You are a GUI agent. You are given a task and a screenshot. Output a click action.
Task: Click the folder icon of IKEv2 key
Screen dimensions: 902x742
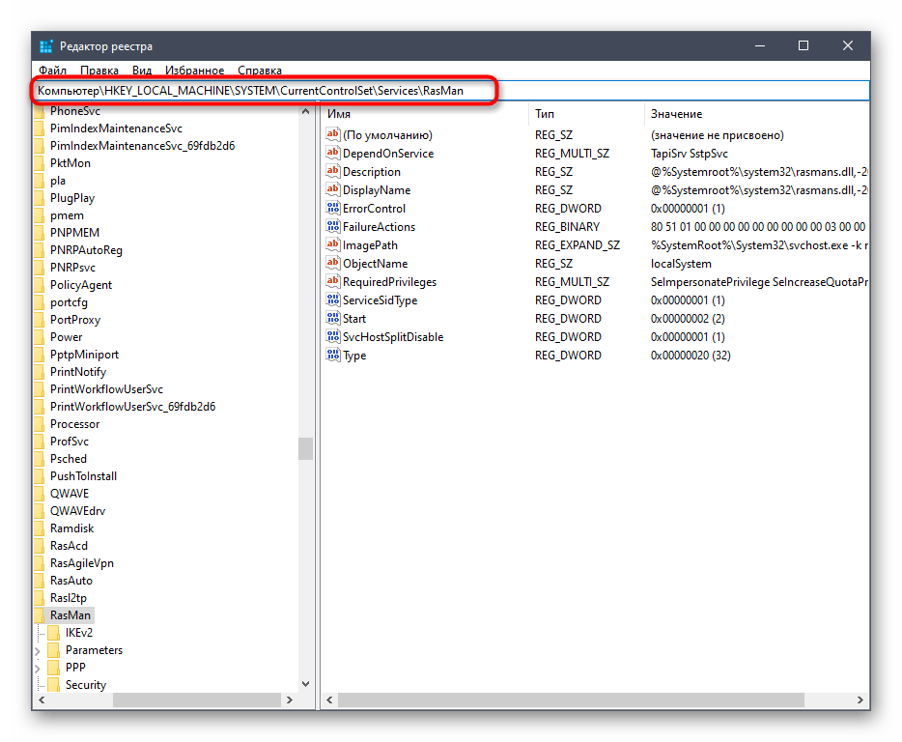54,633
